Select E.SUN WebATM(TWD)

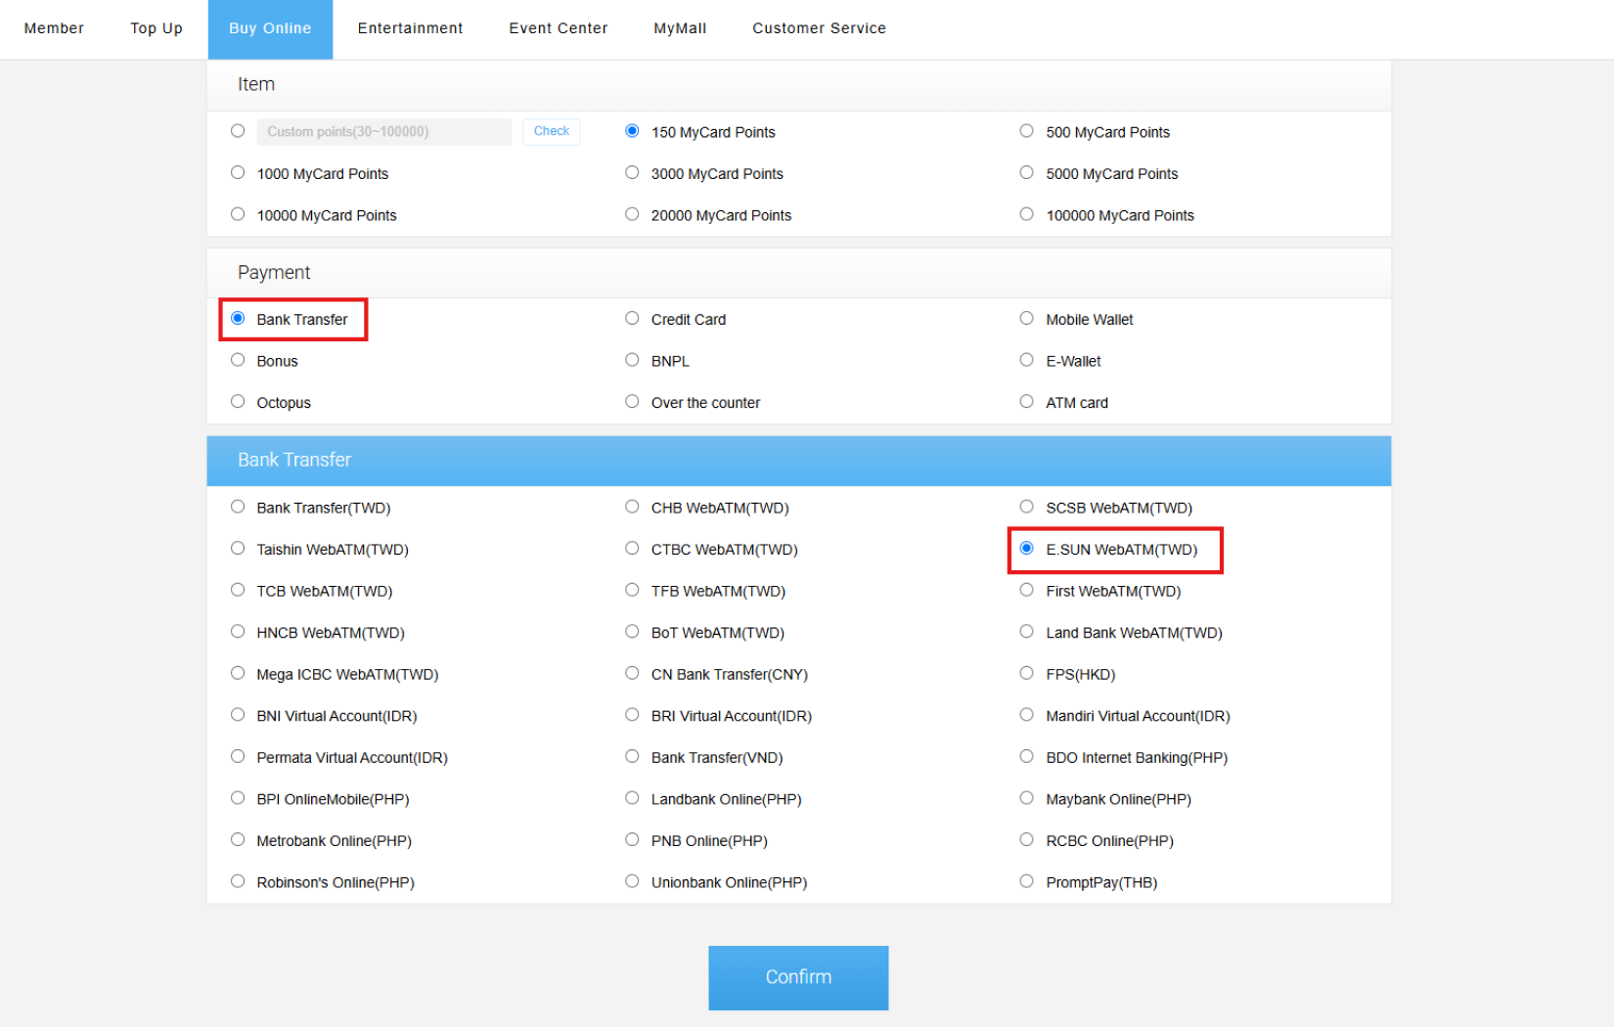[1026, 549]
